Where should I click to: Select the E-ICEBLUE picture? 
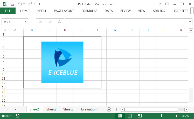[x=62, y=62]
